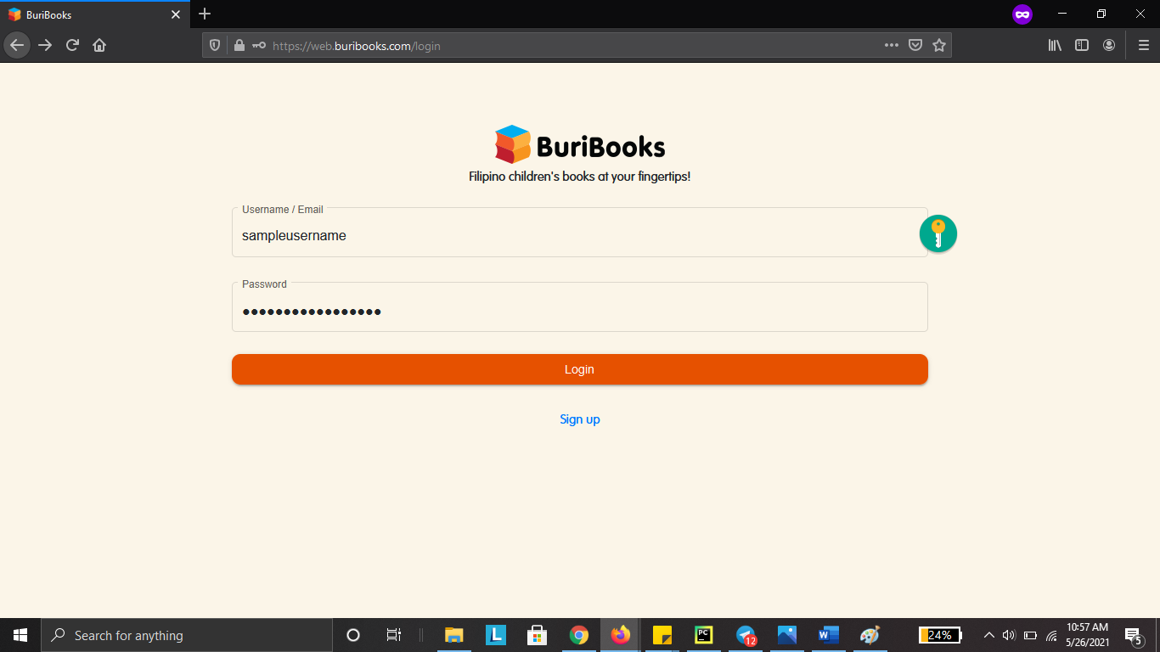Click the saved login key icon in address bar
The height and width of the screenshot is (652, 1160).
[258, 46]
